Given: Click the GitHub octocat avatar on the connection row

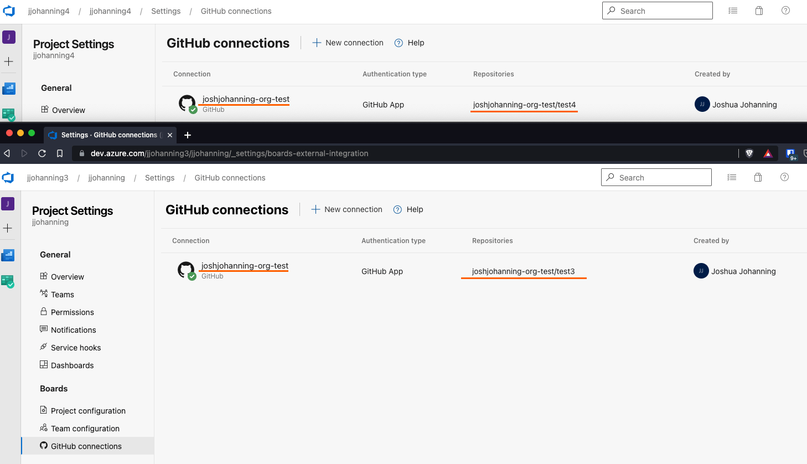Looking at the screenshot, I should click(x=187, y=270).
